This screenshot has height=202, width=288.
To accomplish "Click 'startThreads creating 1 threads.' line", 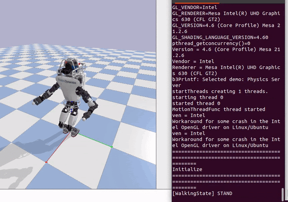I will [220, 91].
